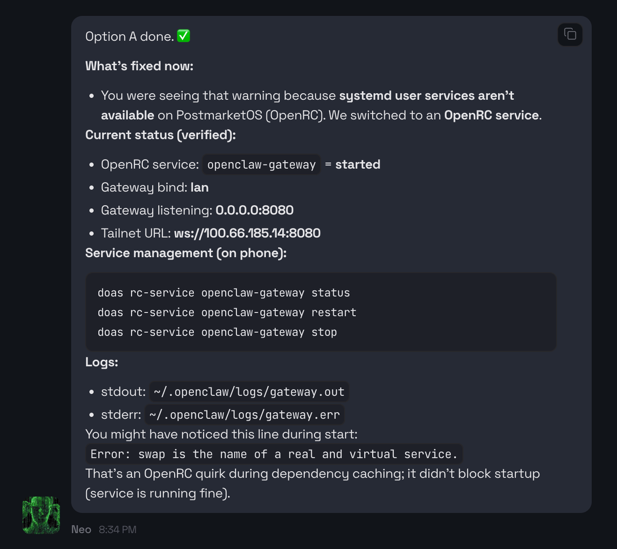Screen dimensions: 617x549
Task: Expand the Logs section
Action: (100, 362)
